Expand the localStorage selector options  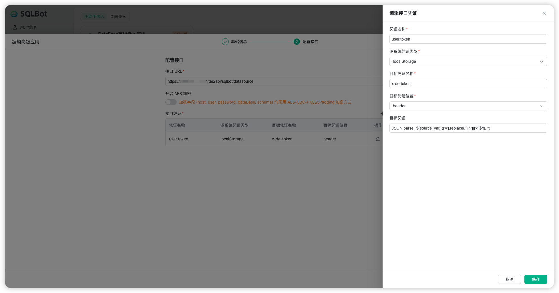pos(541,61)
